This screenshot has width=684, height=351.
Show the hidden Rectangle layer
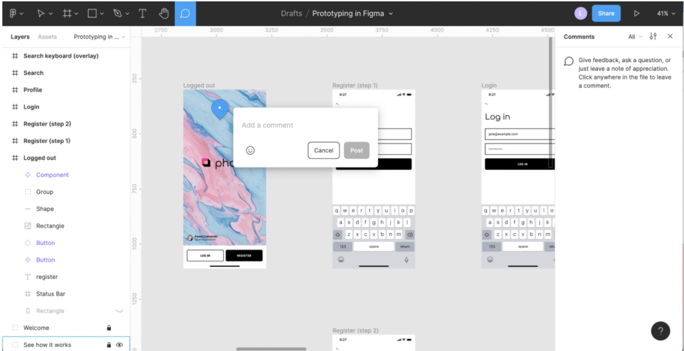coord(119,311)
